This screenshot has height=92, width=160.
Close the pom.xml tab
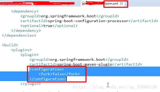click(x=121, y=4)
